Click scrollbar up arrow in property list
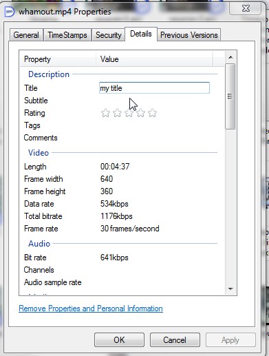The image size is (269, 356). click(230, 57)
